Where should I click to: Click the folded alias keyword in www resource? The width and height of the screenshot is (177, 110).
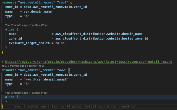pos(11,97)
